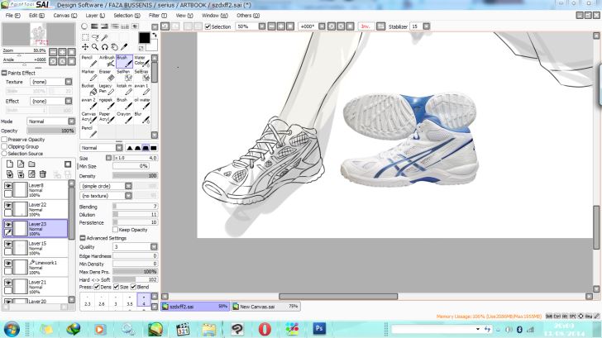Open the Others menu
Screen dimensions: 602x338
click(x=247, y=16)
